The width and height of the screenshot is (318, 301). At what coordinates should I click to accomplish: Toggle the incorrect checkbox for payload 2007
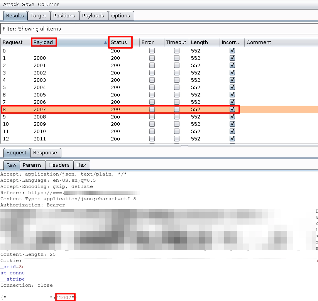click(232, 110)
